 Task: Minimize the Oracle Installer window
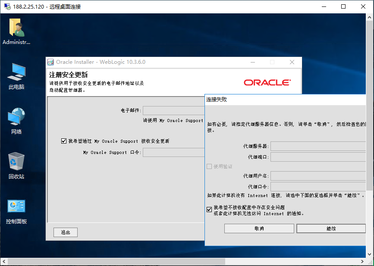[253, 62]
